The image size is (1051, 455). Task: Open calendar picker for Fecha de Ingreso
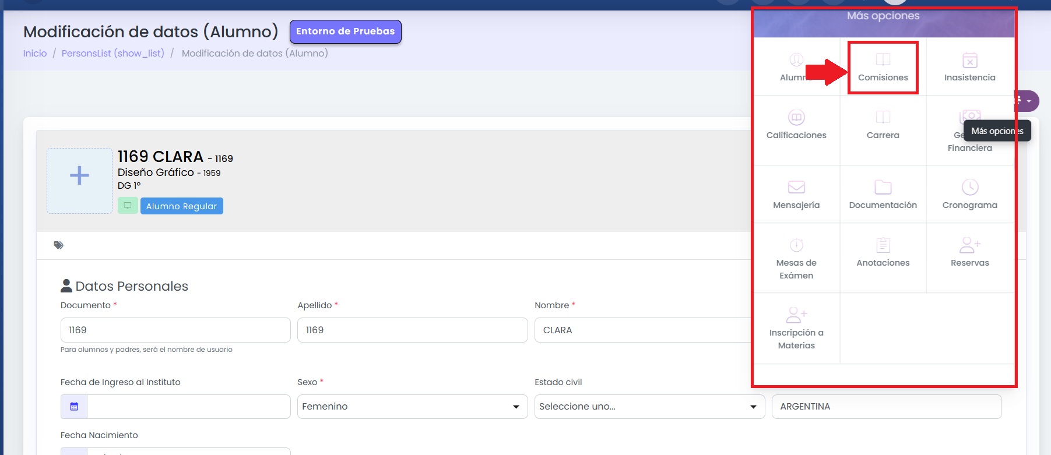[74, 407]
